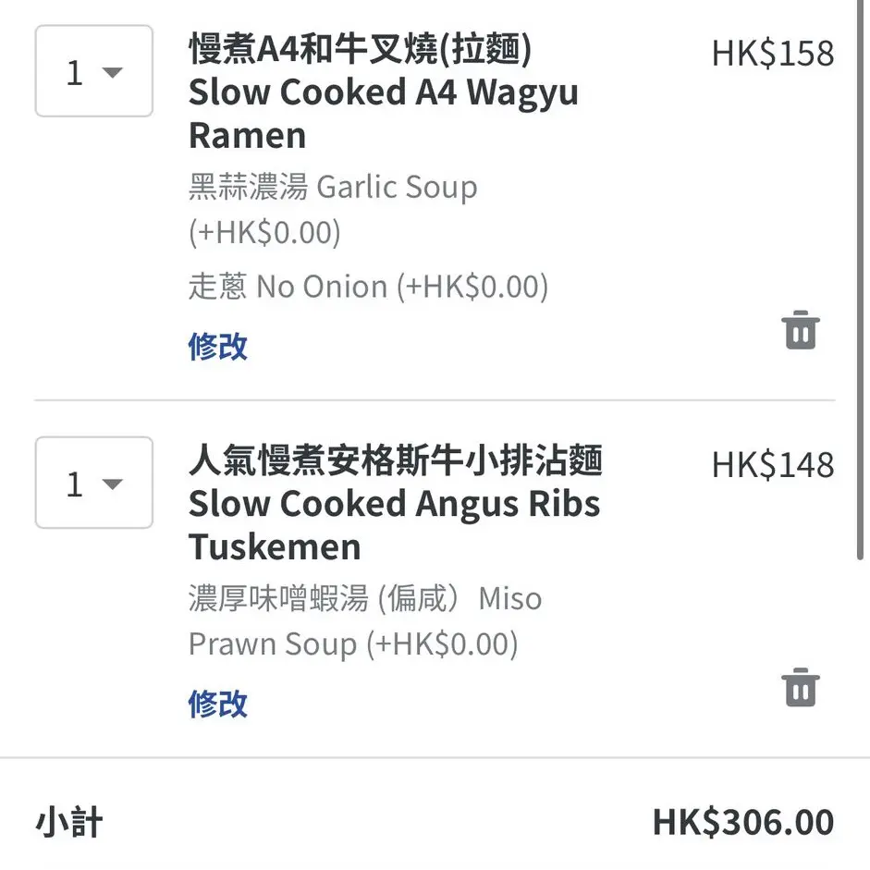Remove Slow Cooked Angus Ribs Tsukemen with trash icon
The height and width of the screenshot is (870, 870).
[x=801, y=689]
